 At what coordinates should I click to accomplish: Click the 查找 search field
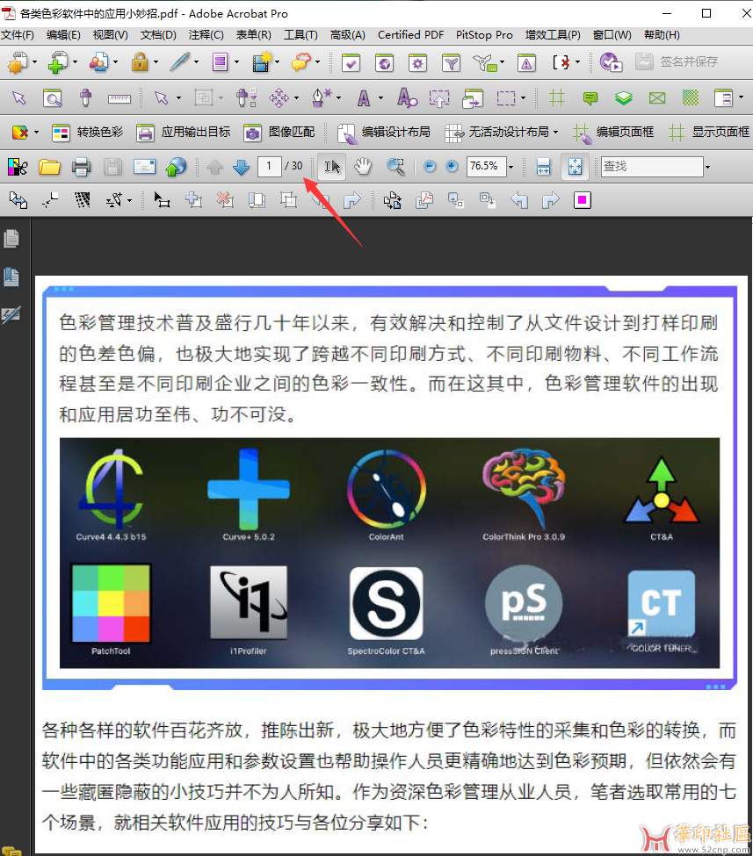(x=652, y=167)
